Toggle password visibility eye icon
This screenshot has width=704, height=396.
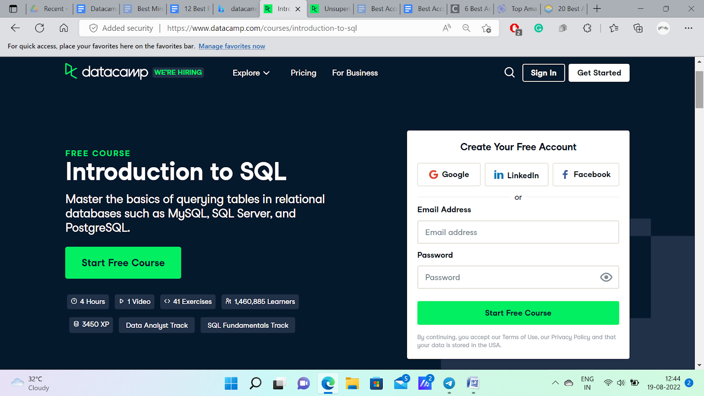point(606,277)
